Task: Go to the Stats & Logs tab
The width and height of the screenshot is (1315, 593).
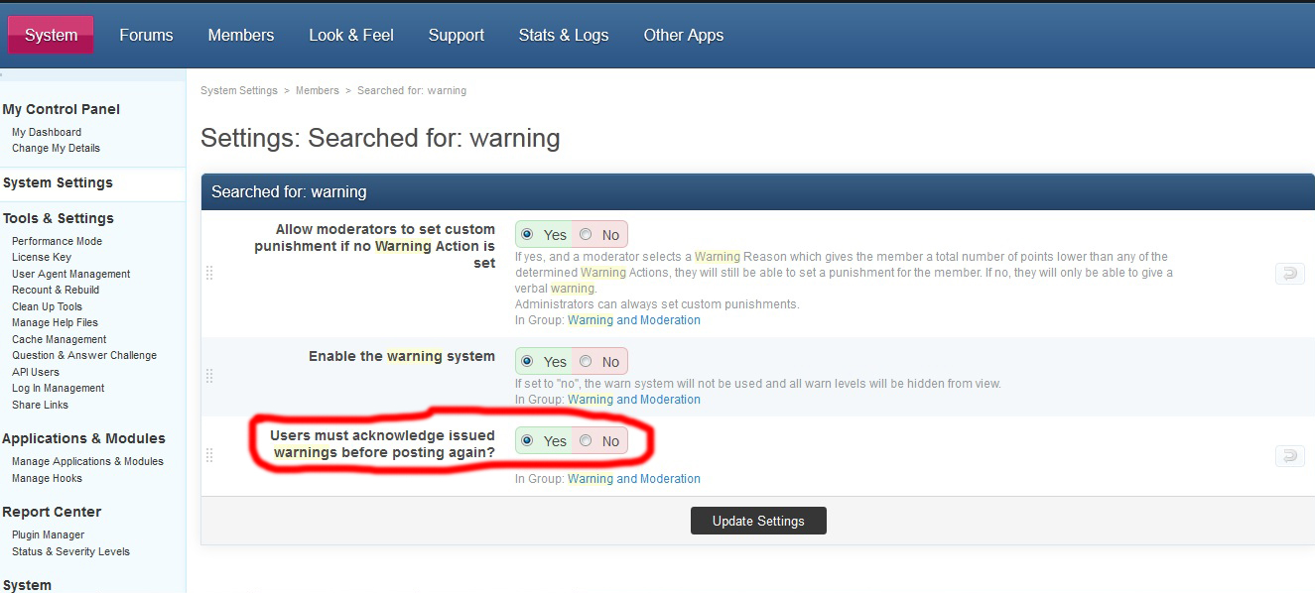Action: [x=563, y=35]
